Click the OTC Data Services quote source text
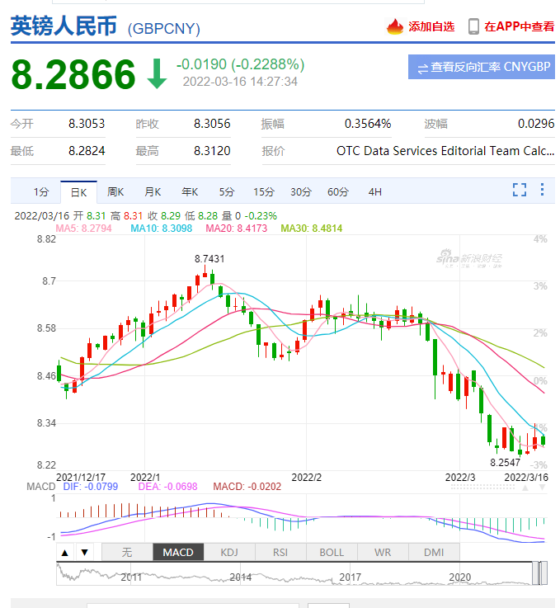This screenshot has height=608, width=560. (445, 151)
